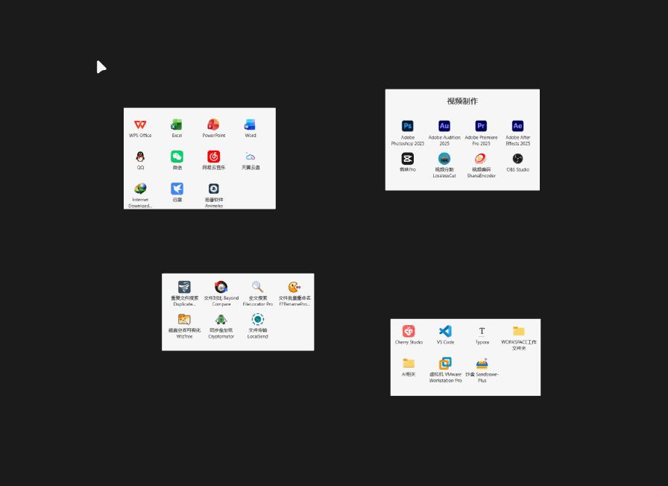Open 剪映Pro video editor
The width and height of the screenshot is (668, 486).
(x=408, y=159)
